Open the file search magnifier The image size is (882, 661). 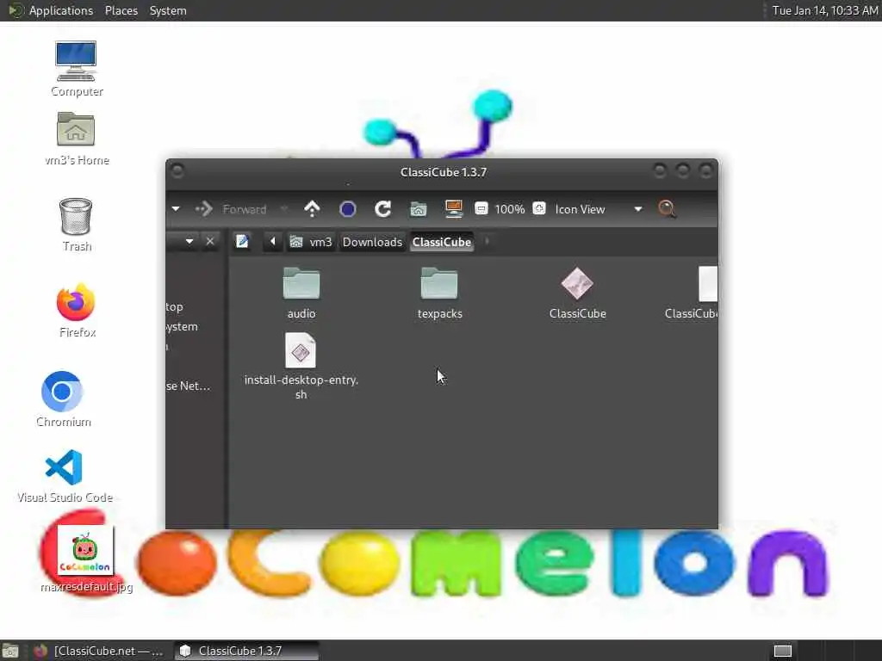coord(667,209)
